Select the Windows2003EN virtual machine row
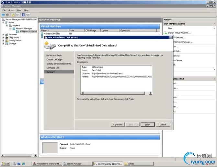The height and width of the screenshot is (167, 217). pos(101,34)
